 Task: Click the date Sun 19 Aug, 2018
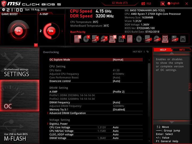tap(36, 10)
